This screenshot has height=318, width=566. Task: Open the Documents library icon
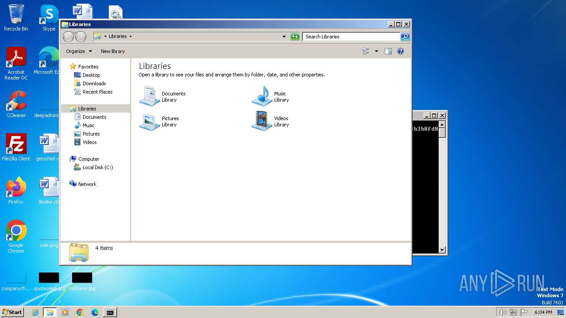pos(149,96)
